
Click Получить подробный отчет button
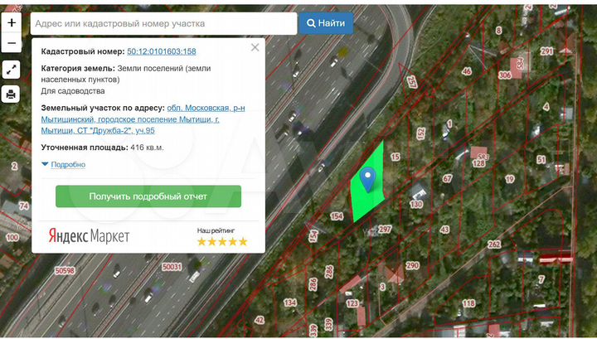tap(148, 196)
